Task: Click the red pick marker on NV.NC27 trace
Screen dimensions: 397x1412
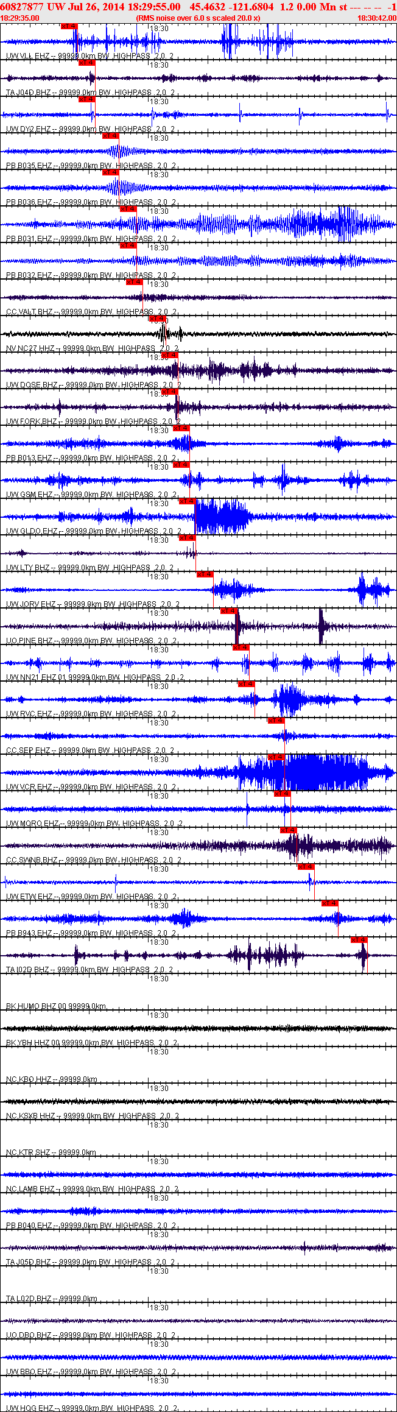Action: [158, 319]
